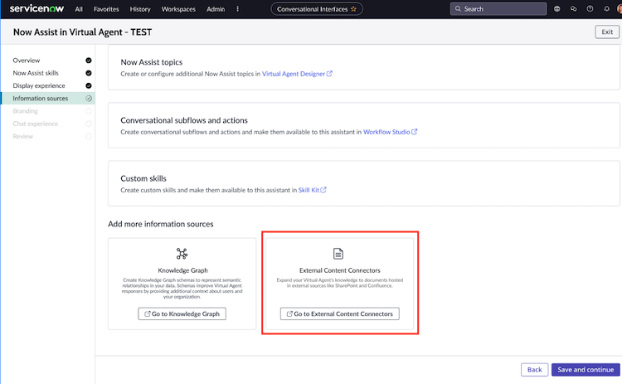Open the History menu
This screenshot has width=622, height=384.
point(140,9)
